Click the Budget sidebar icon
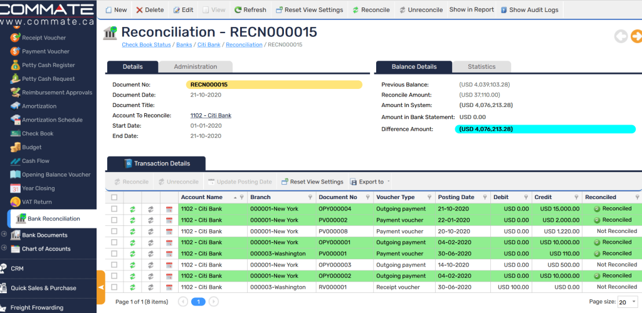Image resolution: width=642 pixels, height=313 pixels. coord(16,147)
